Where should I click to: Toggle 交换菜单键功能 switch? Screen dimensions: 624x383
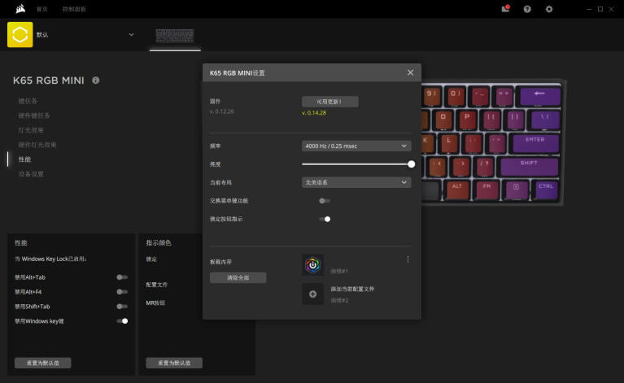325,201
